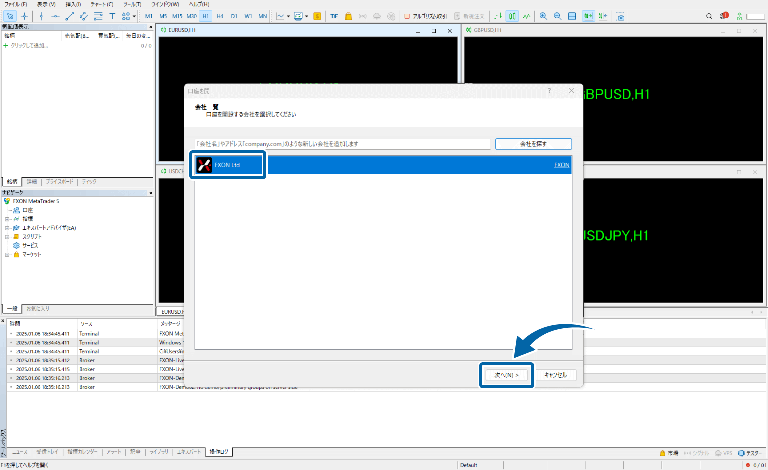
Task: Open the ファイル(F) menu
Action: coord(16,4)
